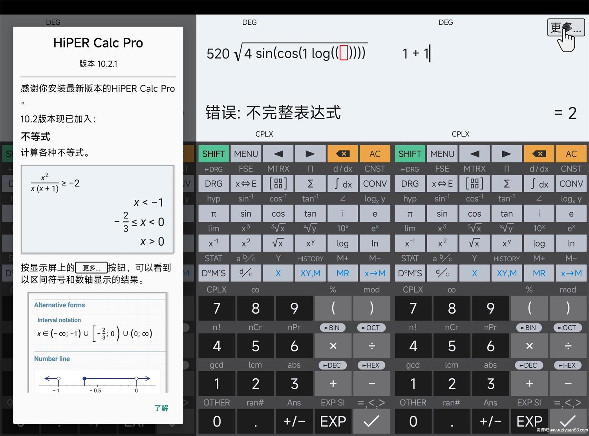Tap the sin key on middle calculator

(x=246, y=213)
